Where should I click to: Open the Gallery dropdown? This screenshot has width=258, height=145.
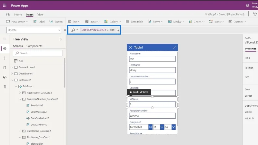tap(113, 22)
